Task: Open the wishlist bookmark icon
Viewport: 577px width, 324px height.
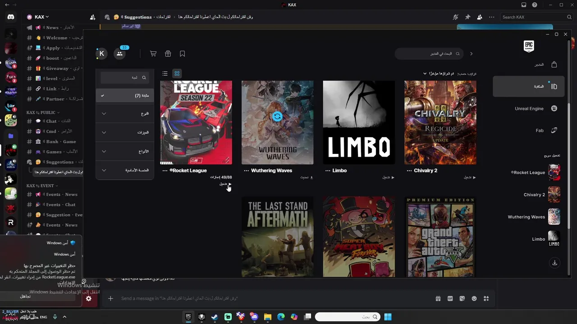Action: tap(182, 54)
